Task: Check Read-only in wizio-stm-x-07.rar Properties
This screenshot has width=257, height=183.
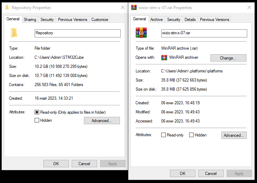Action: pyautogui.click(x=163, y=135)
